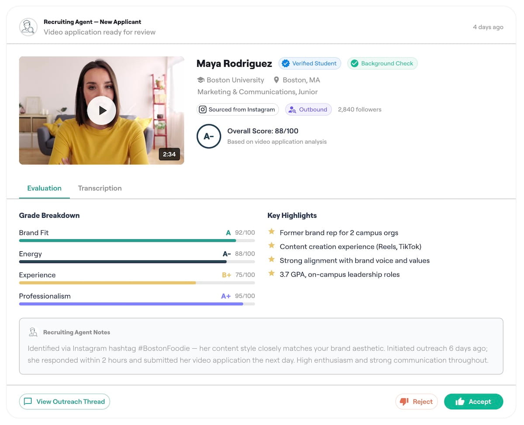Click the Outbound person-search icon
524x425 pixels.
293,110
